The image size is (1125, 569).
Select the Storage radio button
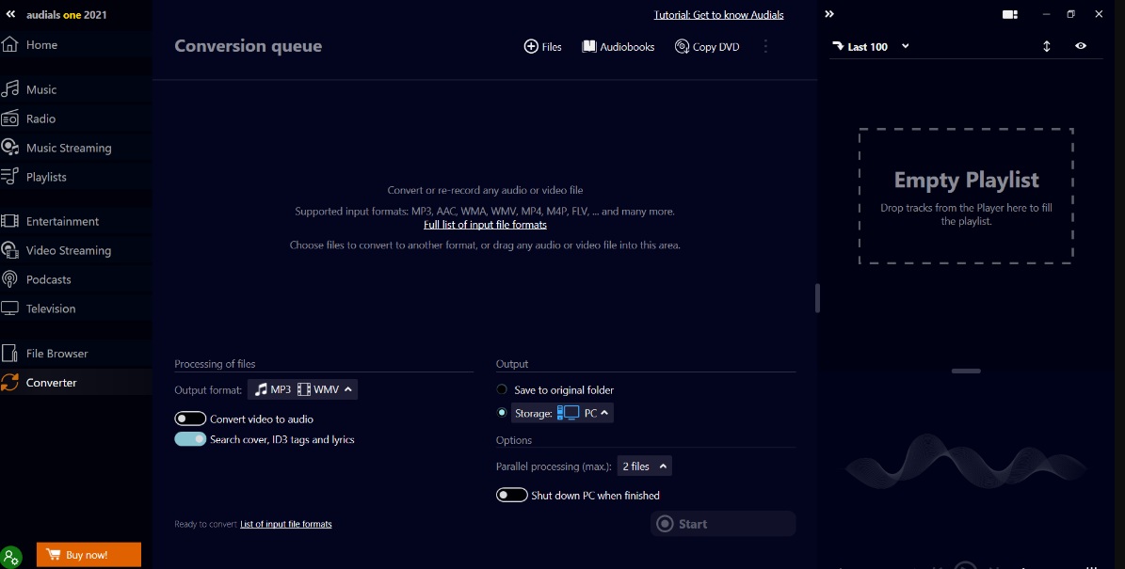(502, 413)
